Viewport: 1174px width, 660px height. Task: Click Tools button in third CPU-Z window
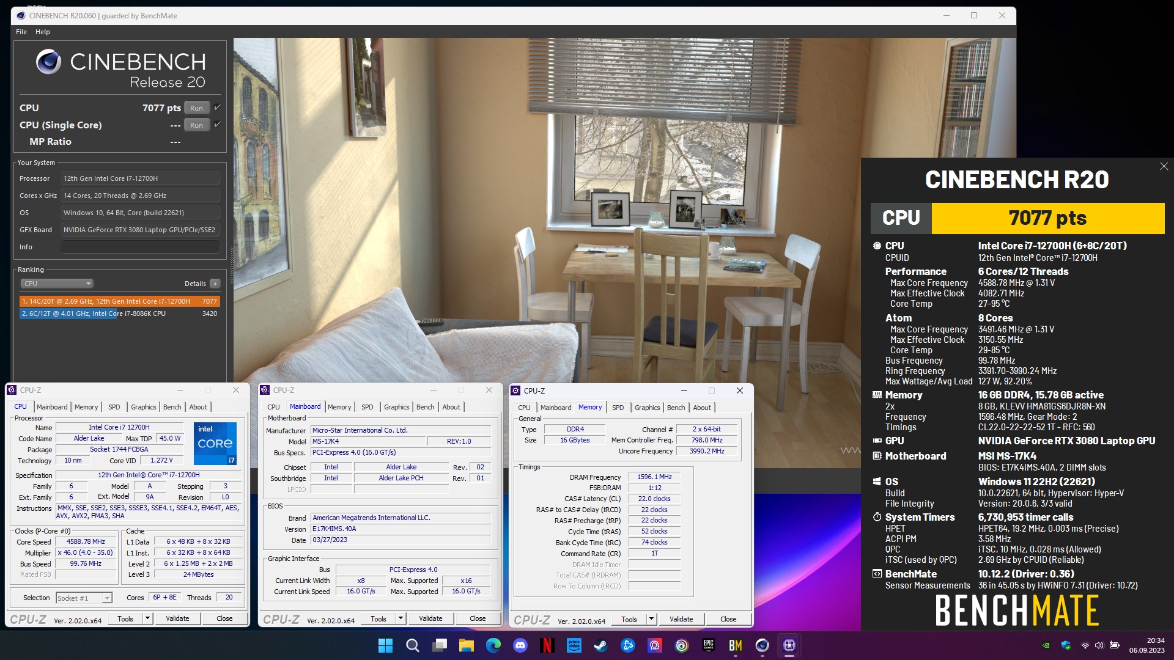(x=629, y=619)
